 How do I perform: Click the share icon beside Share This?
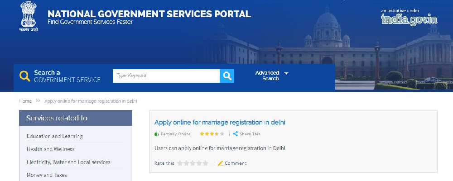click(236, 134)
